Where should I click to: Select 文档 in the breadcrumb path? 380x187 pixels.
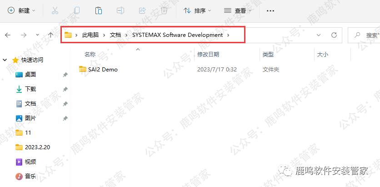tap(116, 35)
